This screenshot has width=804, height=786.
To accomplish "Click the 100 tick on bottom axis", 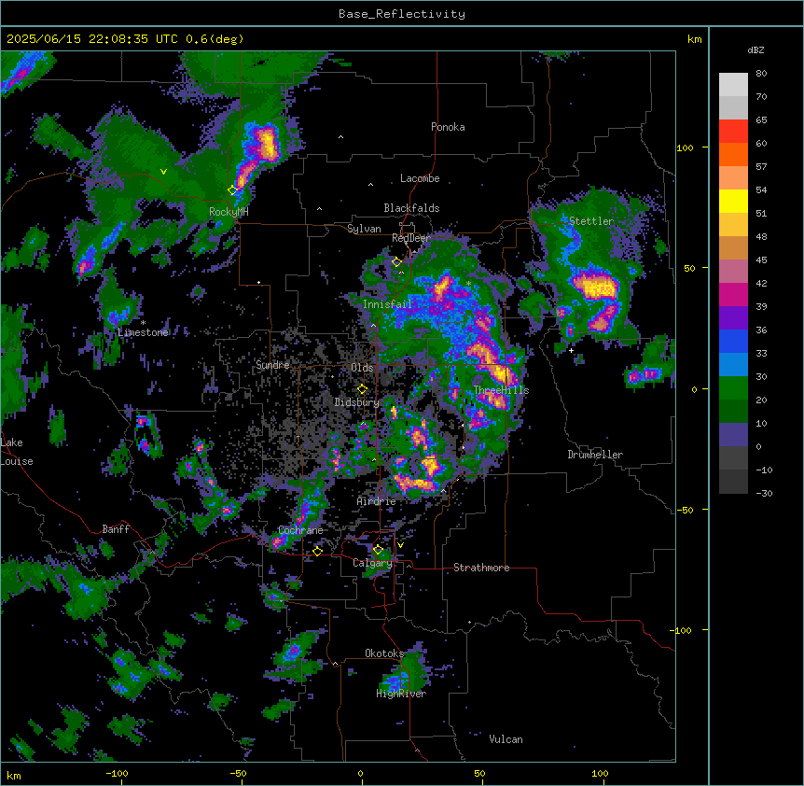I will [600, 773].
